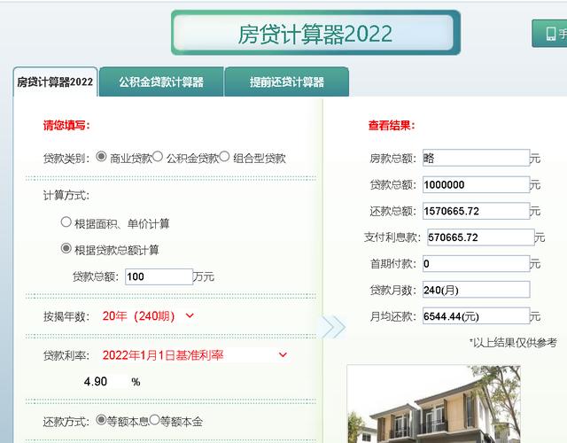Click the mobile phone icon button

(x=549, y=34)
